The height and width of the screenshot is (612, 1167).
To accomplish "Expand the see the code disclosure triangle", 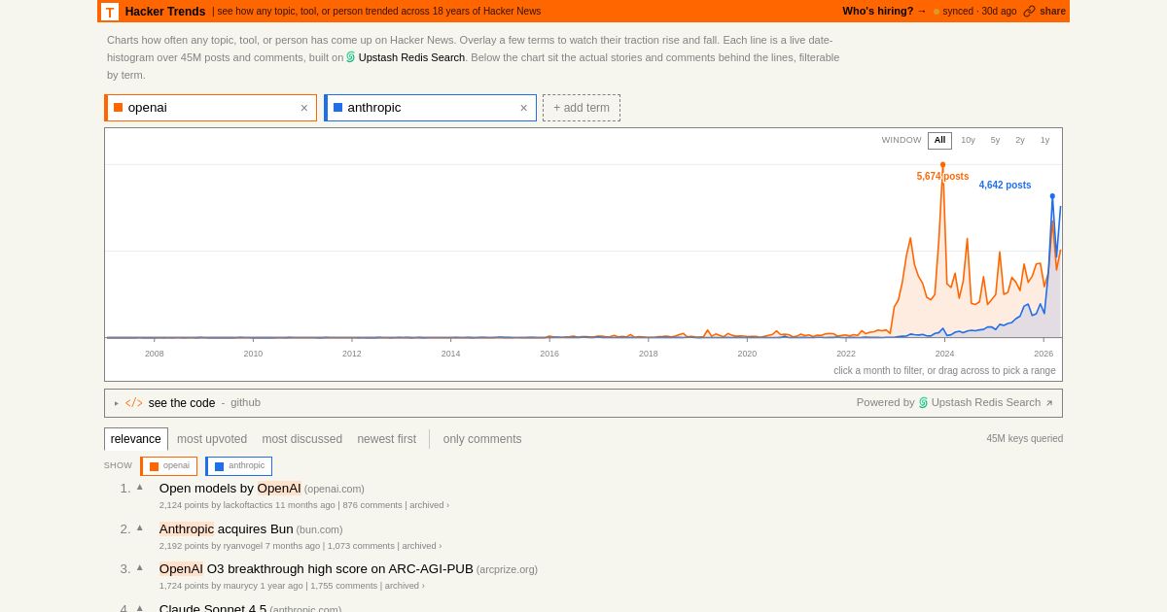I will tap(117, 403).
